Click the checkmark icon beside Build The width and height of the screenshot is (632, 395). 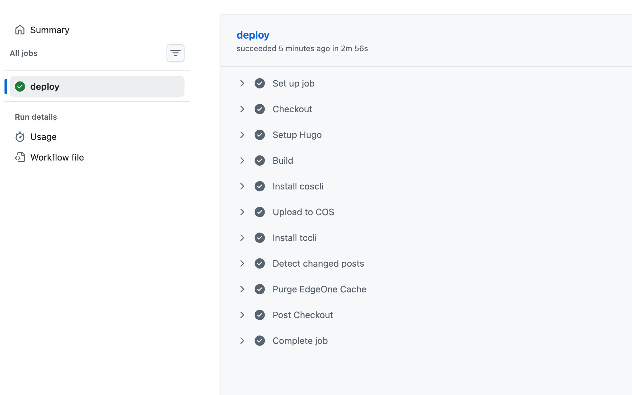[x=259, y=161]
